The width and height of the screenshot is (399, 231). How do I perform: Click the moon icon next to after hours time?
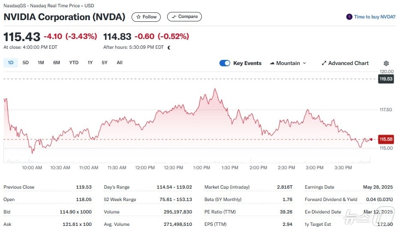click(x=169, y=47)
